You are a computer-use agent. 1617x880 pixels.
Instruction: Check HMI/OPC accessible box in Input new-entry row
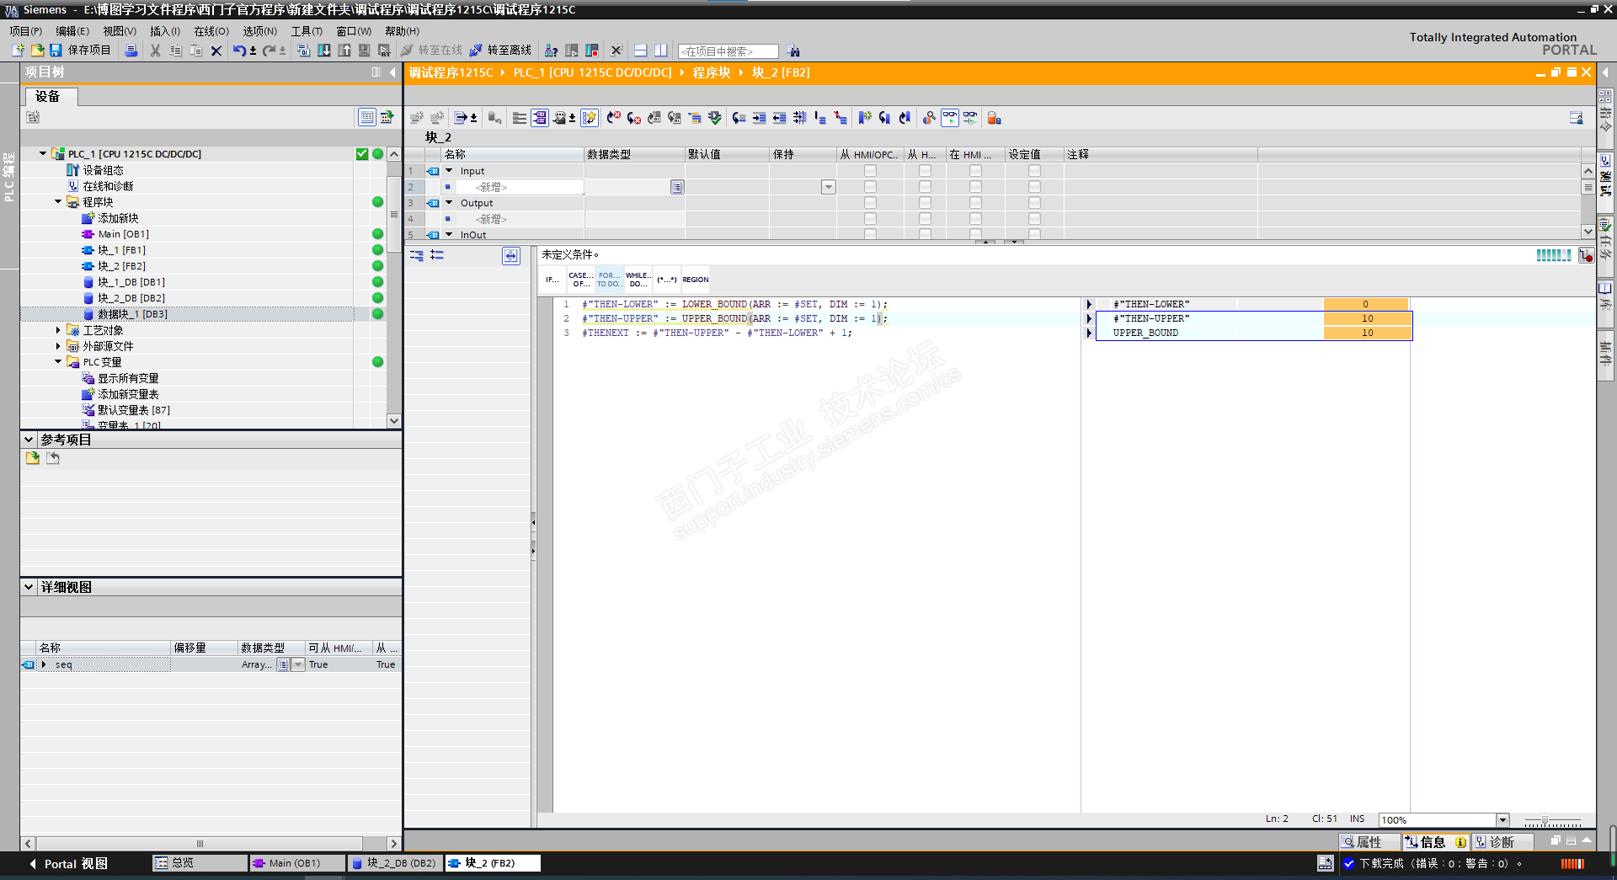[x=870, y=187]
